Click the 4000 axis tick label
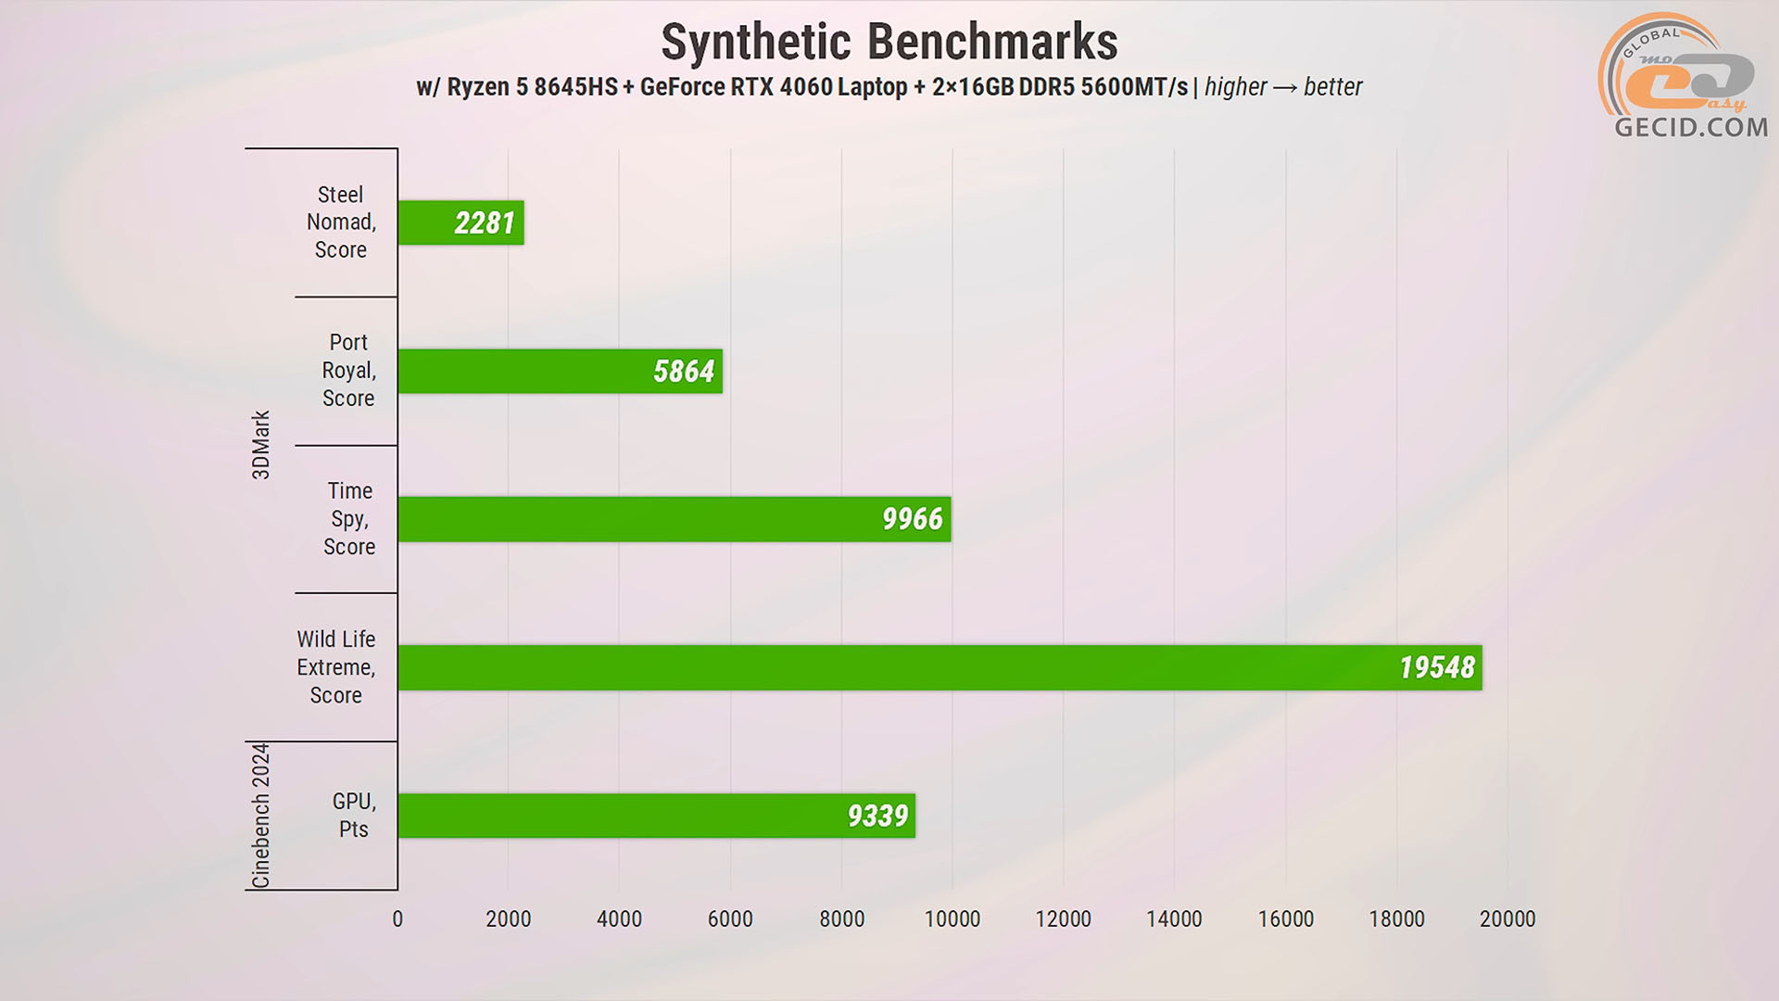Viewport: 1779px width, 1001px height. point(619,919)
